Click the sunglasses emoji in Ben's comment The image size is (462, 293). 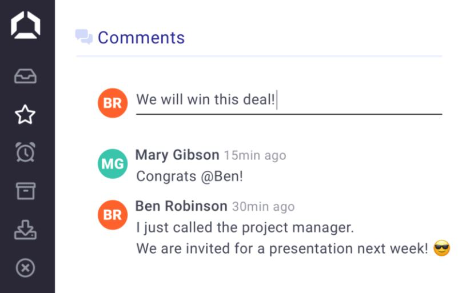click(441, 249)
